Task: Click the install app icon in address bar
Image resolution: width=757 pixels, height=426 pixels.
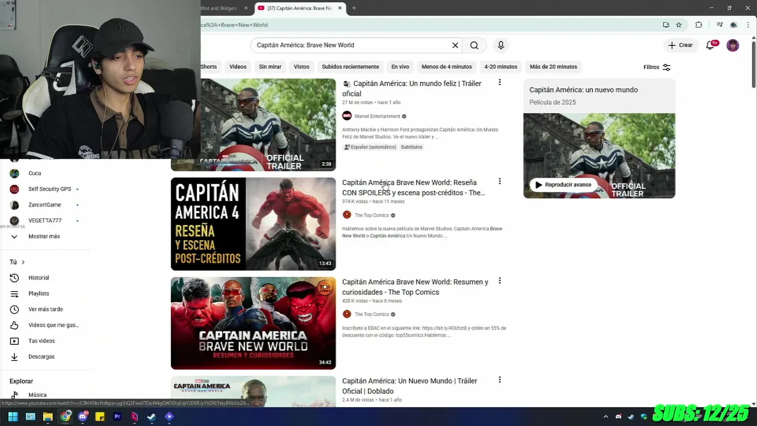Action: [666, 25]
